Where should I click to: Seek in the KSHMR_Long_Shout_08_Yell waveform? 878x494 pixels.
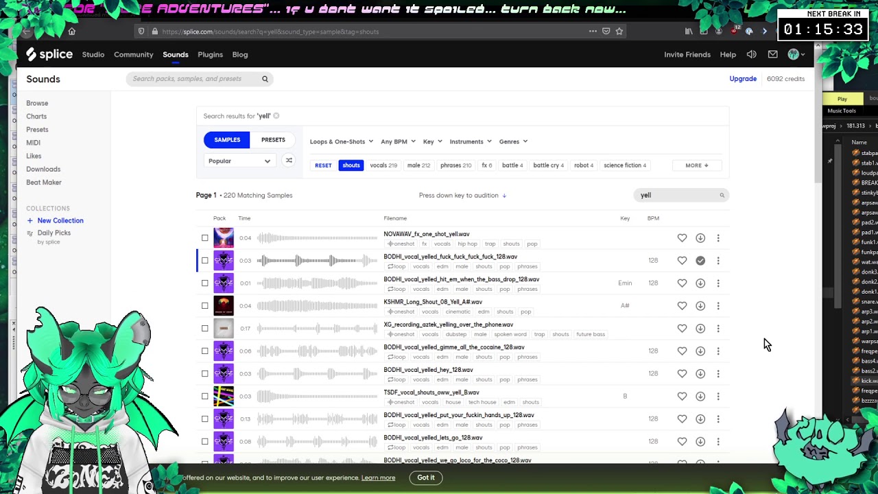[317, 305]
